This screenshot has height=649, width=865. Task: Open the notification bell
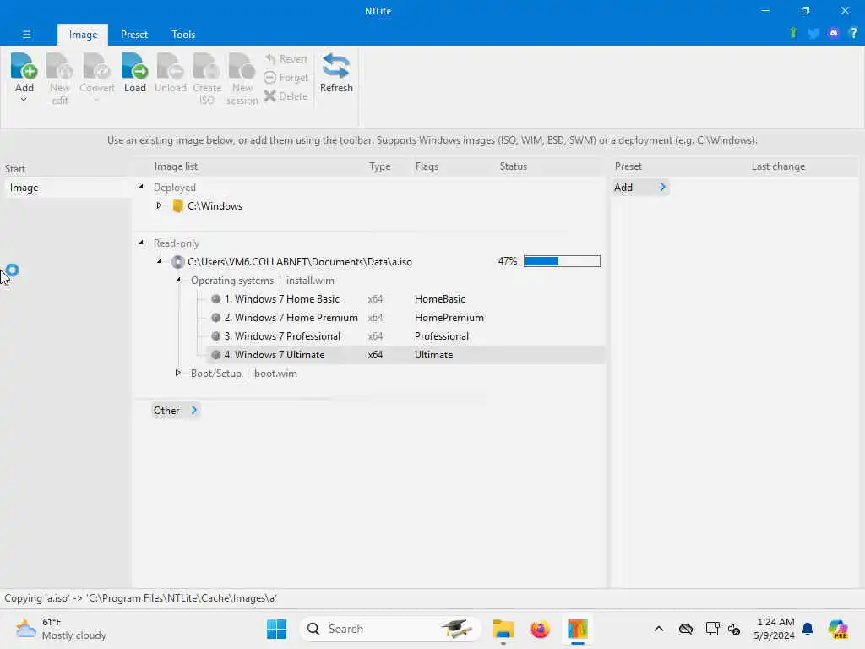[808, 629]
